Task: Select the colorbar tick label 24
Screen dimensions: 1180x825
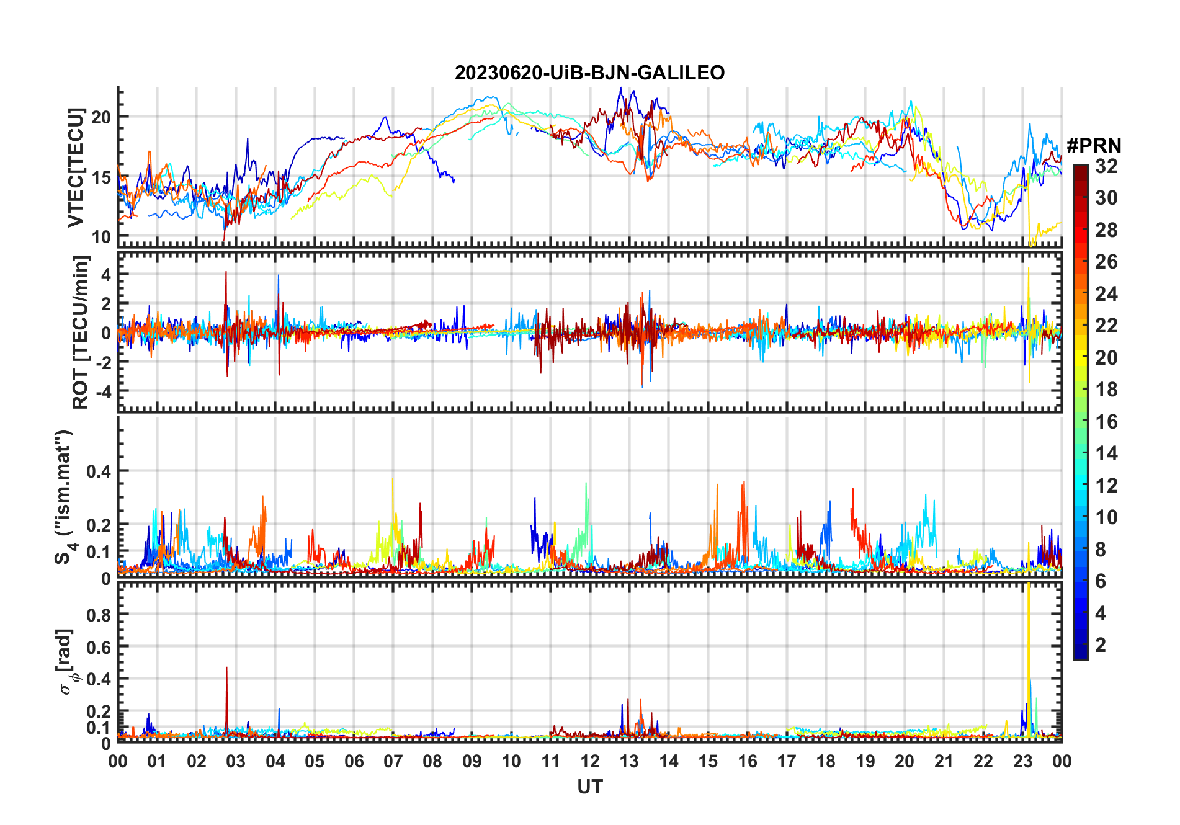Action: (x=1106, y=294)
